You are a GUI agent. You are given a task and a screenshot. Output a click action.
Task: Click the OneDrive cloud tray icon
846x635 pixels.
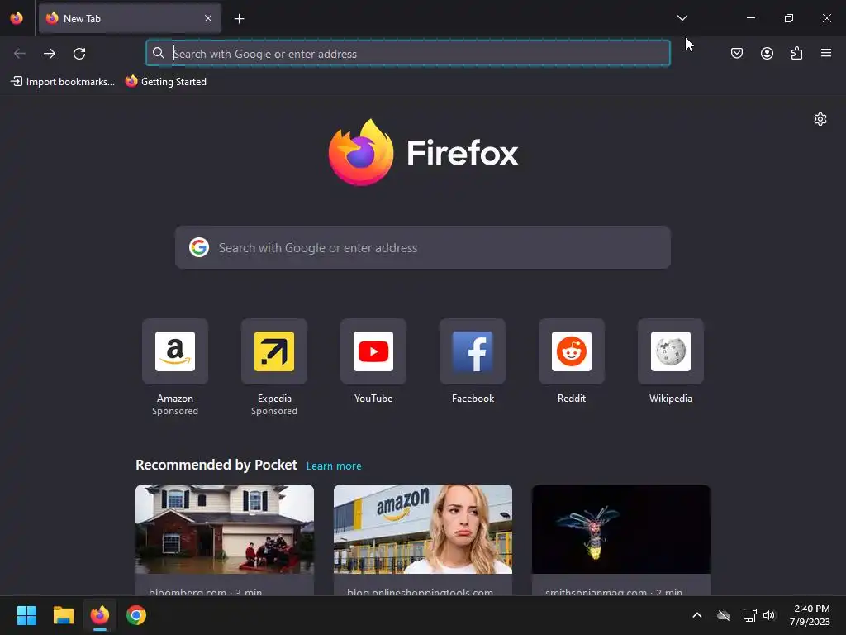(x=724, y=615)
